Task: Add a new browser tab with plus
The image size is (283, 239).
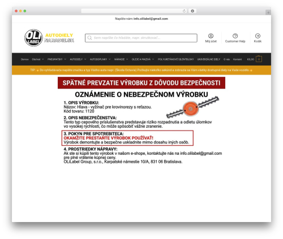Action: click(x=268, y=12)
